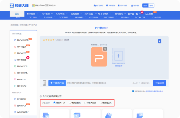Toggle the 我已阅读并遵守 agreement checkbox
Viewport: 180px width, 118px height.
pos(133,91)
